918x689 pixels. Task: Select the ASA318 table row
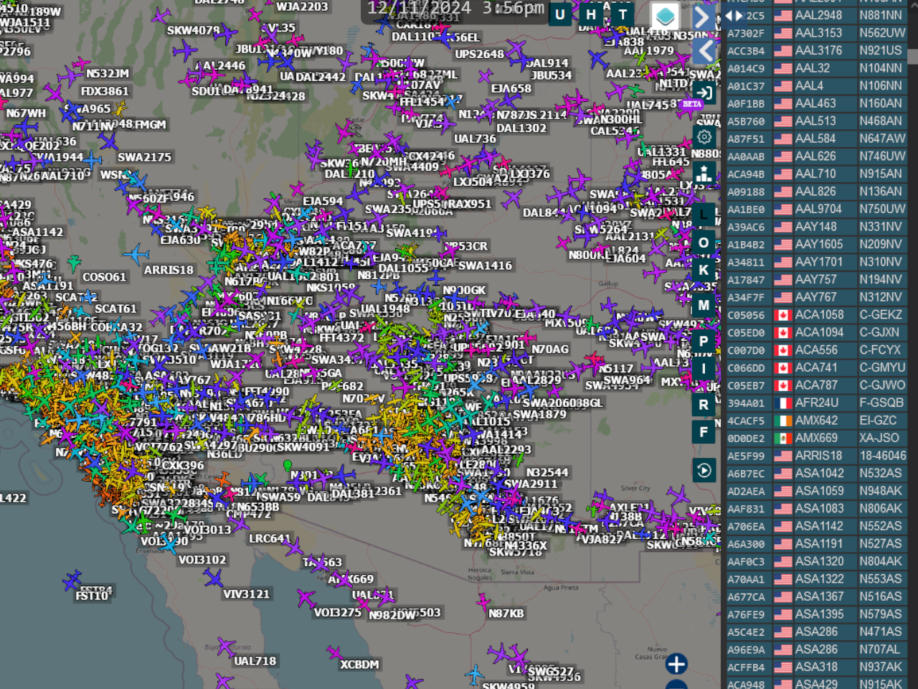point(815,667)
